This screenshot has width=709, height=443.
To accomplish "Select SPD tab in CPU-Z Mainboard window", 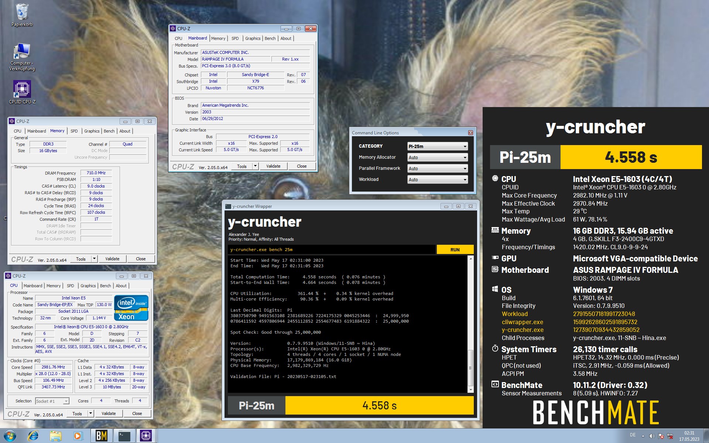I will click(x=235, y=38).
